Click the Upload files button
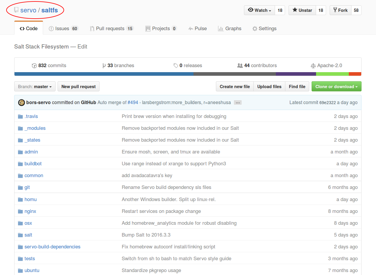Image resolution: width=376 pixels, height=275 pixels. click(269, 87)
